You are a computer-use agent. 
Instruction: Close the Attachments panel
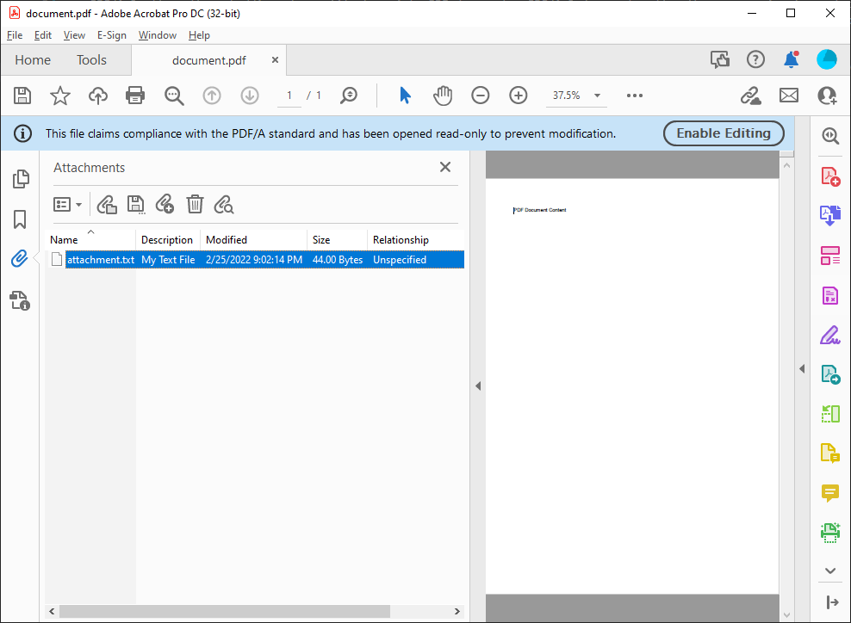pos(445,167)
